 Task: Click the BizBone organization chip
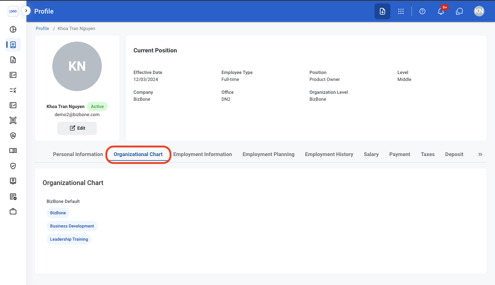coord(58,213)
